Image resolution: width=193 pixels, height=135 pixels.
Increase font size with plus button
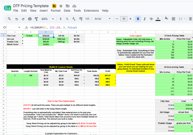[x=130, y=19]
